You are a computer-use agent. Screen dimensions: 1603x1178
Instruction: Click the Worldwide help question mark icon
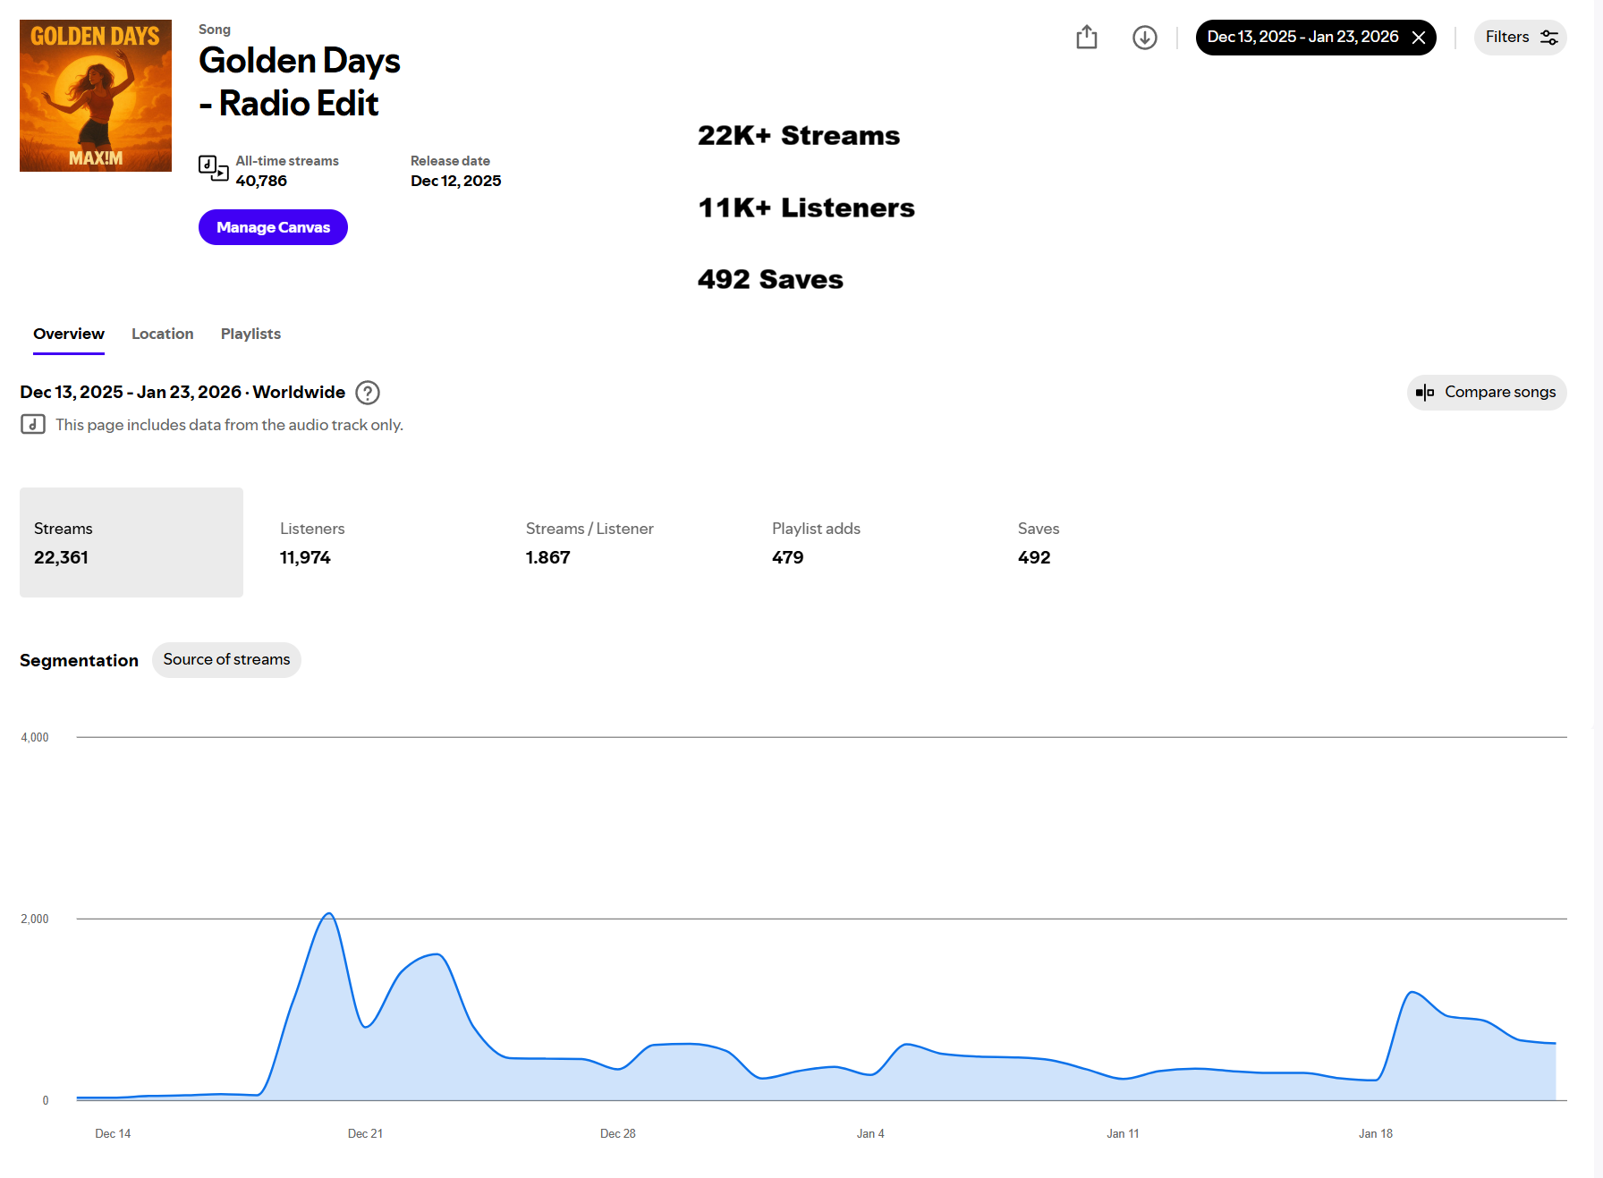pyautogui.click(x=367, y=393)
